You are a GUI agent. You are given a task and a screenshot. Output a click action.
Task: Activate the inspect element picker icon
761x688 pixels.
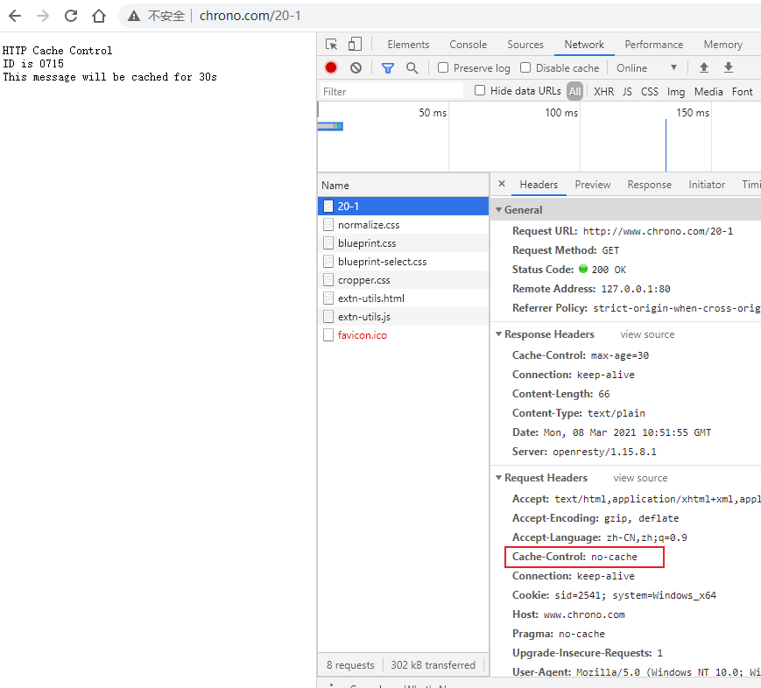point(331,45)
